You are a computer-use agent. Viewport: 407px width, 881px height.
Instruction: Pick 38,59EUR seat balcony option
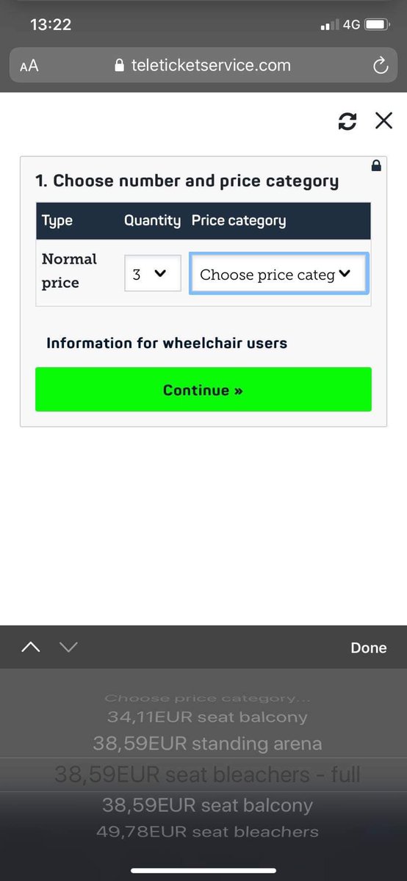[x=207, y=805]
